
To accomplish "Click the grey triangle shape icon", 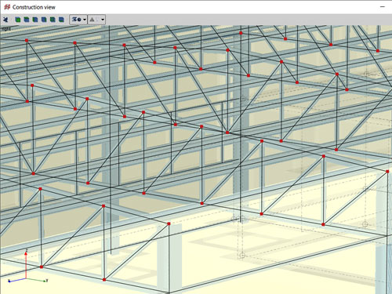I will click(x=92, y=20).
